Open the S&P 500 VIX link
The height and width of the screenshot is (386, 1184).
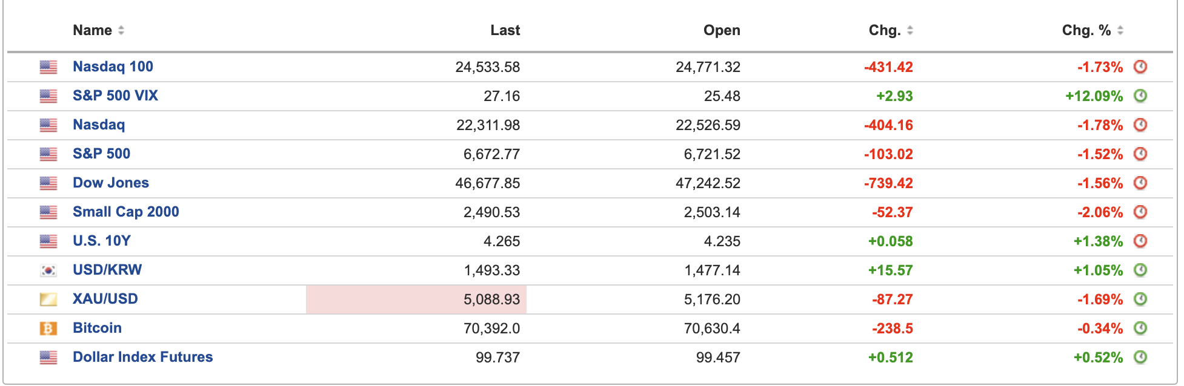[x=115, y=96]
